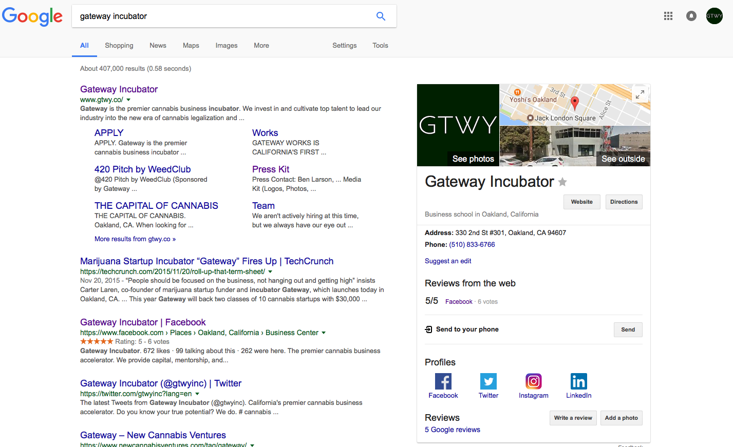This screenshot has height=447, width=733.
Task: Open More results from gtwy.co
Action: click(135, 239)
